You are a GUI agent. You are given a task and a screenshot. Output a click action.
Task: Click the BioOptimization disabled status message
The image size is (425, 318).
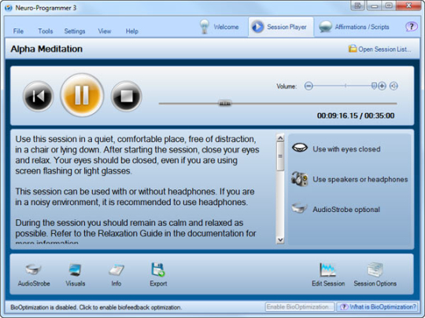(x=96, y=307)
